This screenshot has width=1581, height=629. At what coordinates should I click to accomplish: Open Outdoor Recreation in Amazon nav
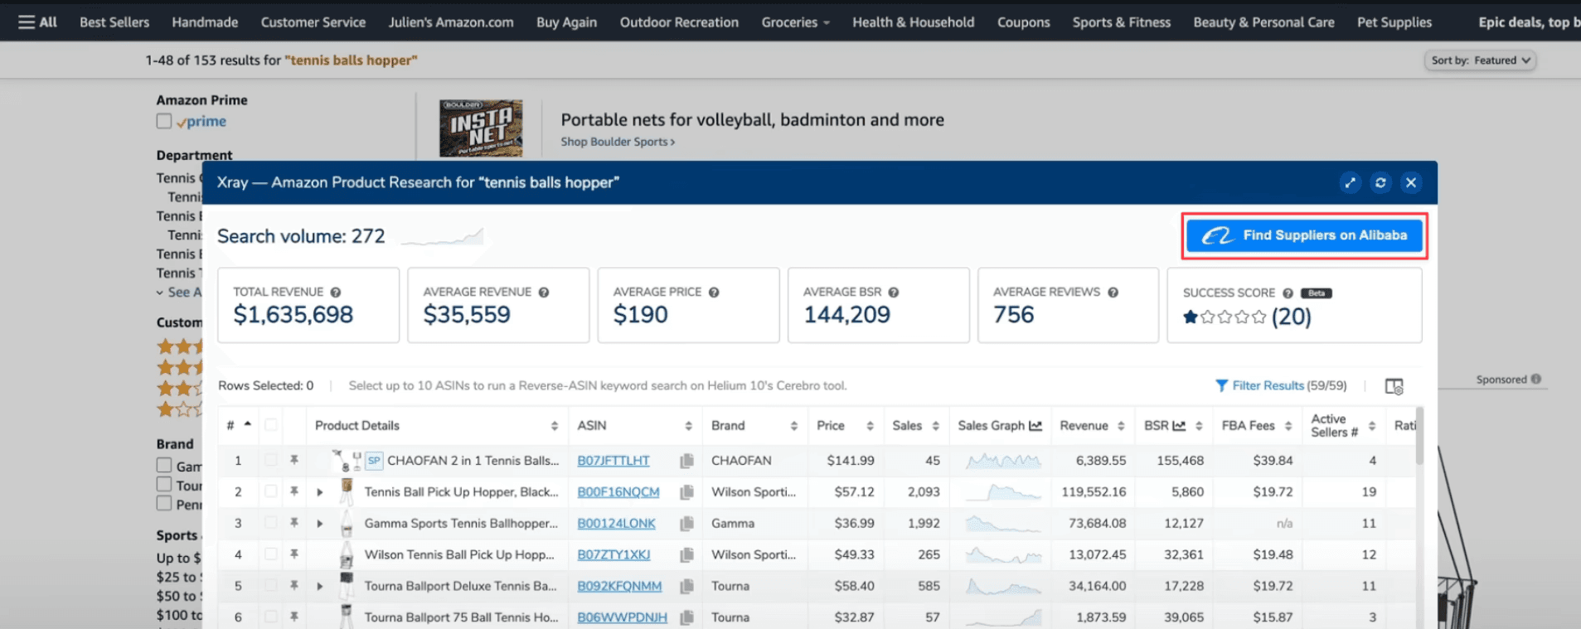(679, 22)
